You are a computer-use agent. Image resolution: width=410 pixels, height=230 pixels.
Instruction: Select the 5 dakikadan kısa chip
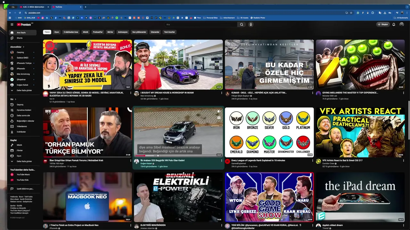click(x=71, y=32)
